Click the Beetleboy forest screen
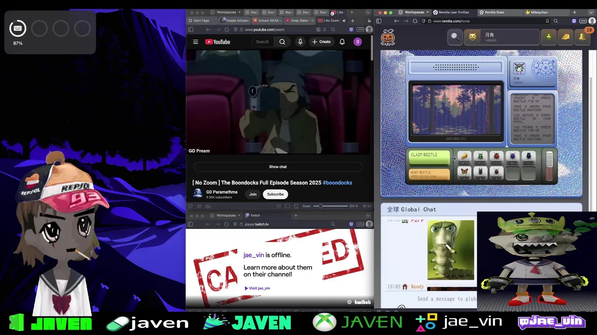This screenshot has height=335, width=597. [456, 110]
